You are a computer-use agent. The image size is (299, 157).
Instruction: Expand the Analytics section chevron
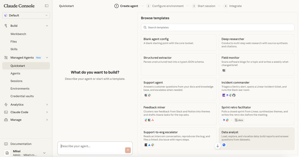point(47,105)
